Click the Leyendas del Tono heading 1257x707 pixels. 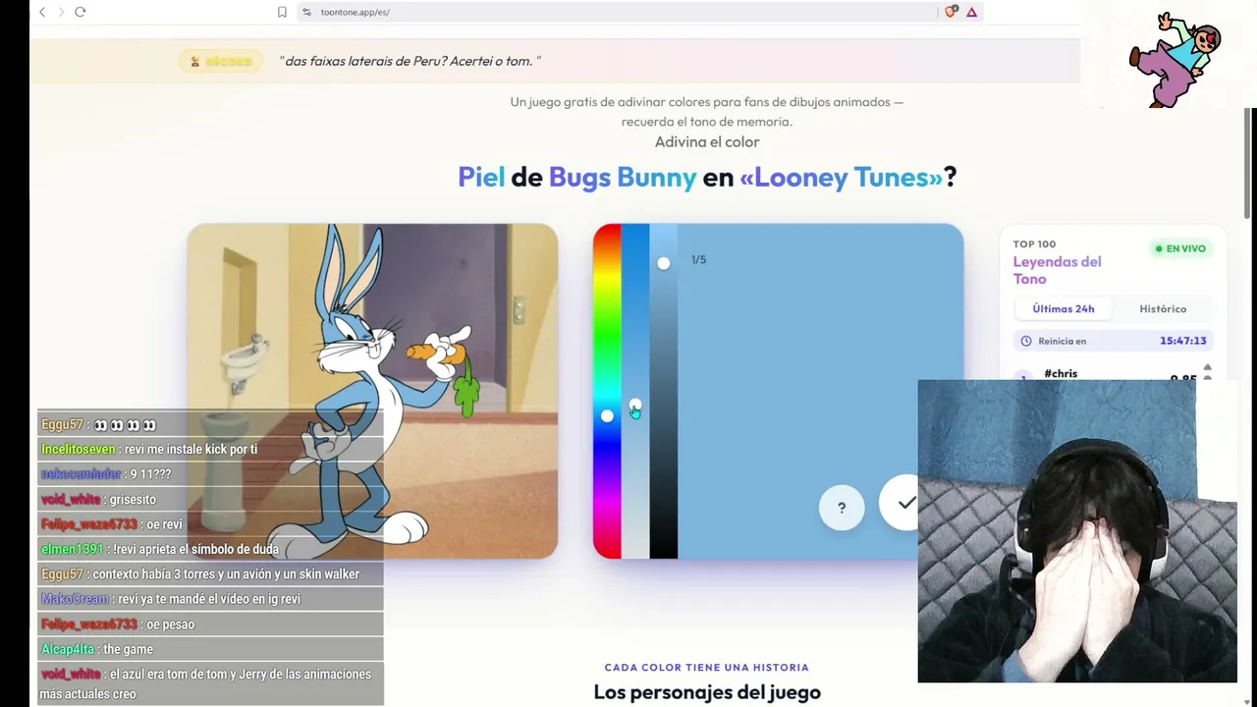pyautogui.click(x=1057, y=270)
